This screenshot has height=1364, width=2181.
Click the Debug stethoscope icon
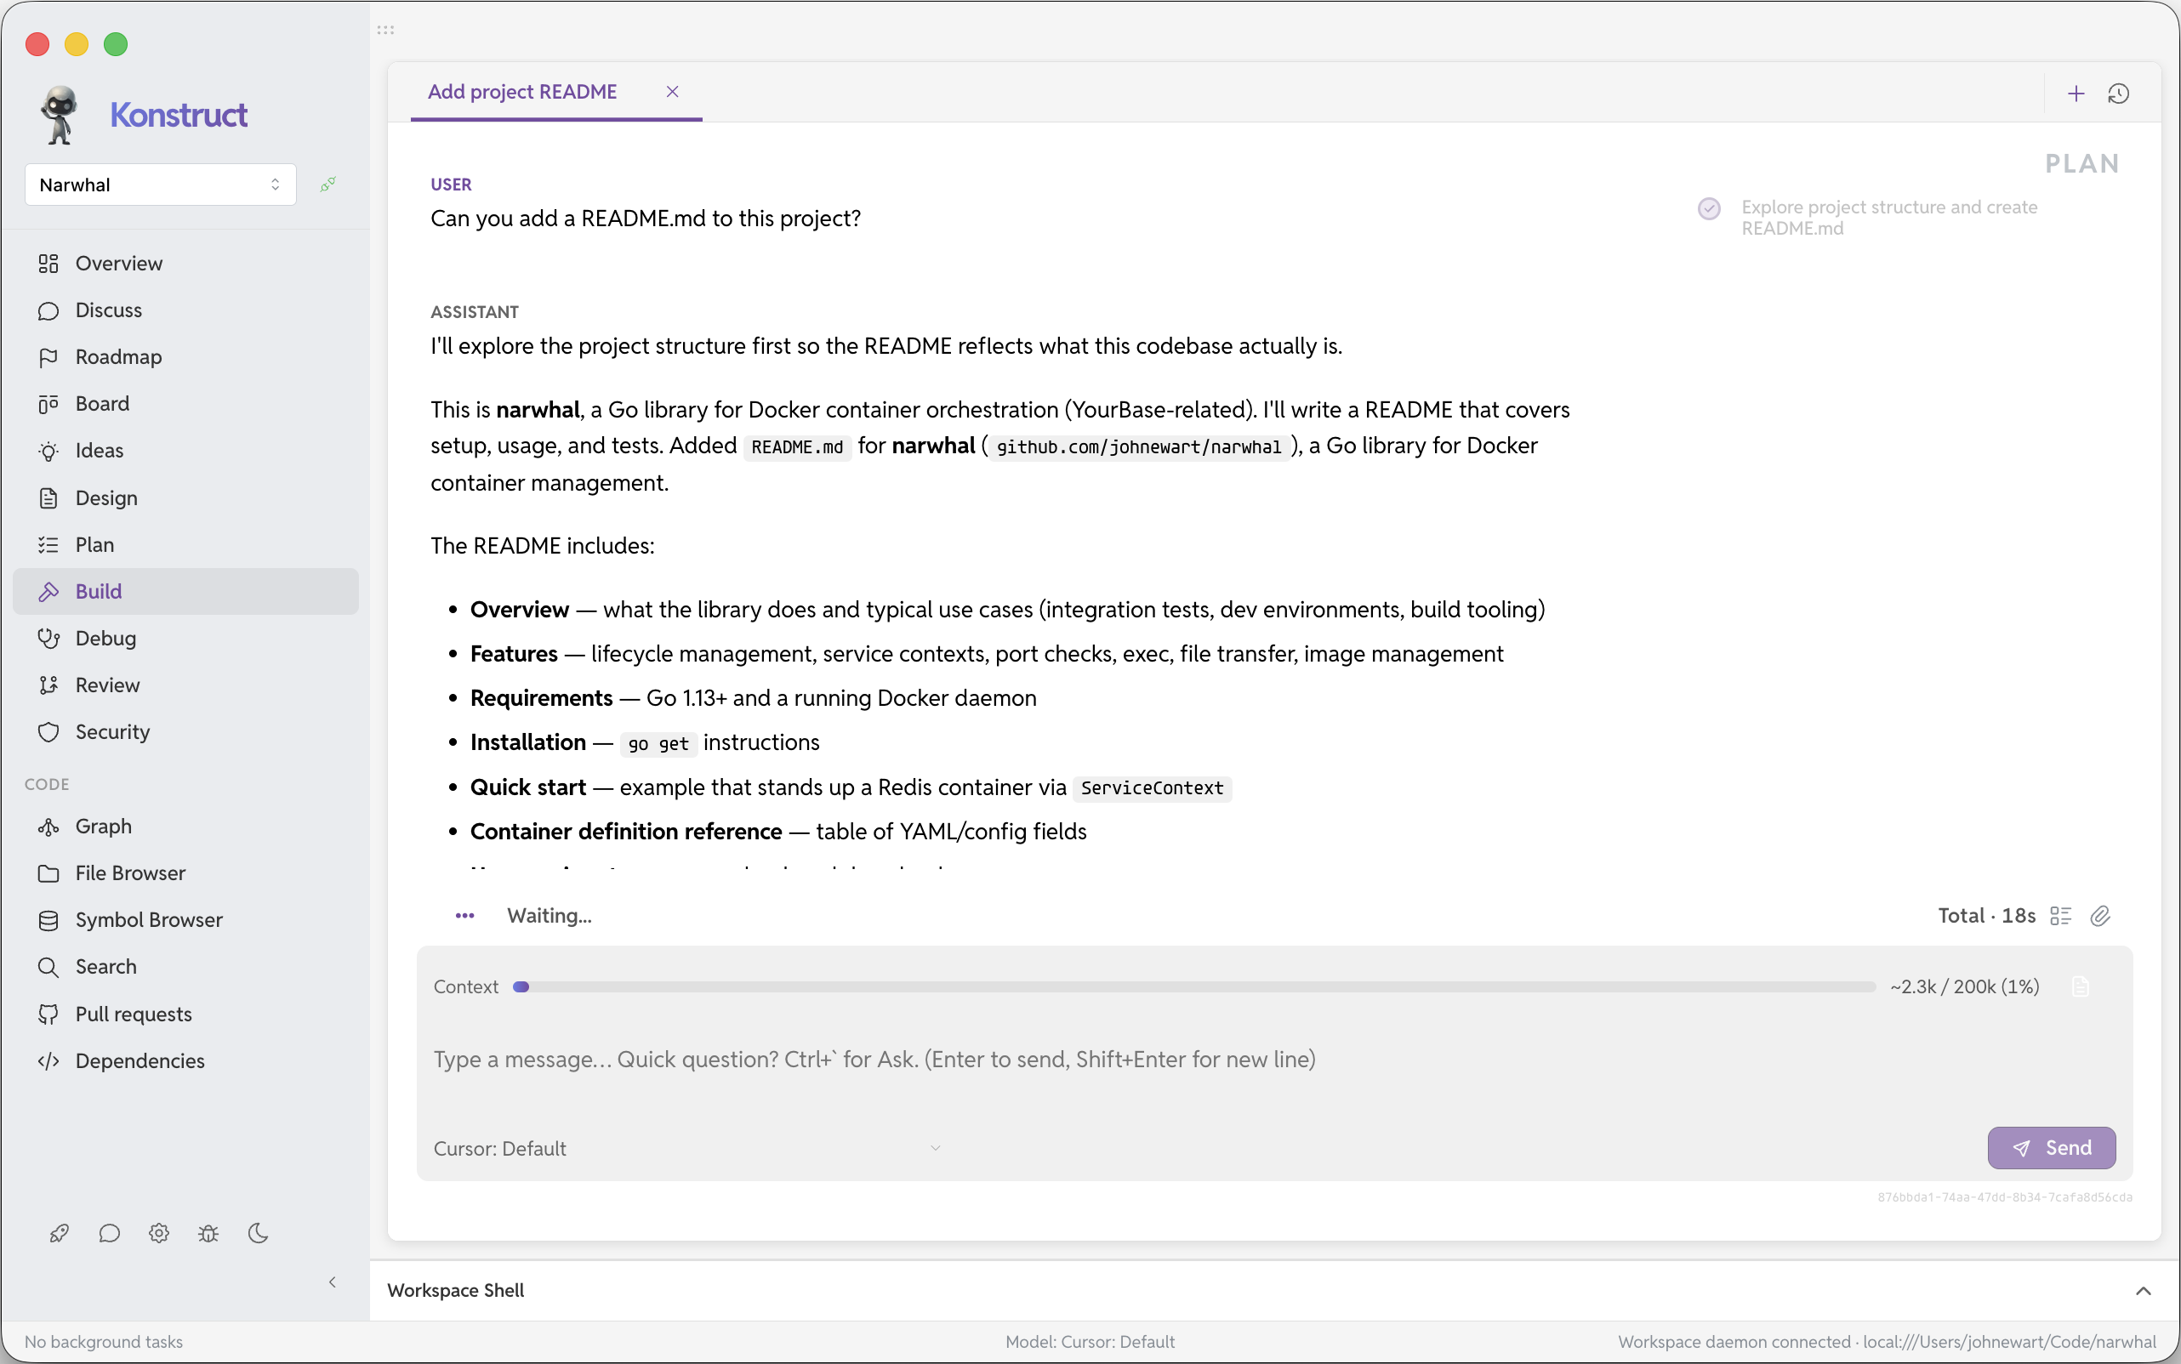point(48,639)
